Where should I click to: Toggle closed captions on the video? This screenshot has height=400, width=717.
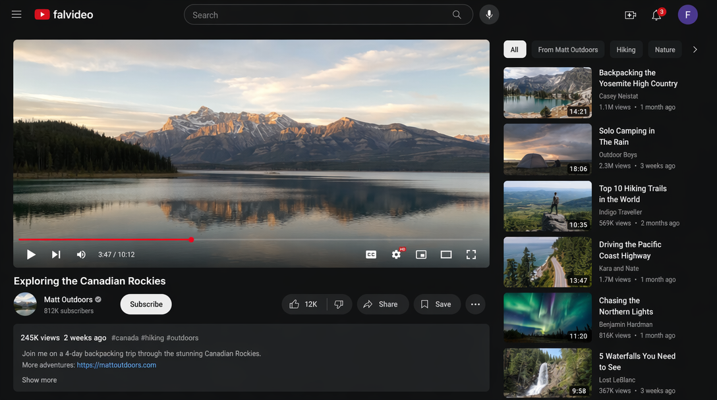click(371, 255)
